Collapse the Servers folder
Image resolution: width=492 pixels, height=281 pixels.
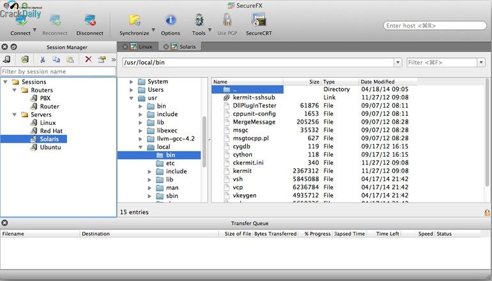15,115
